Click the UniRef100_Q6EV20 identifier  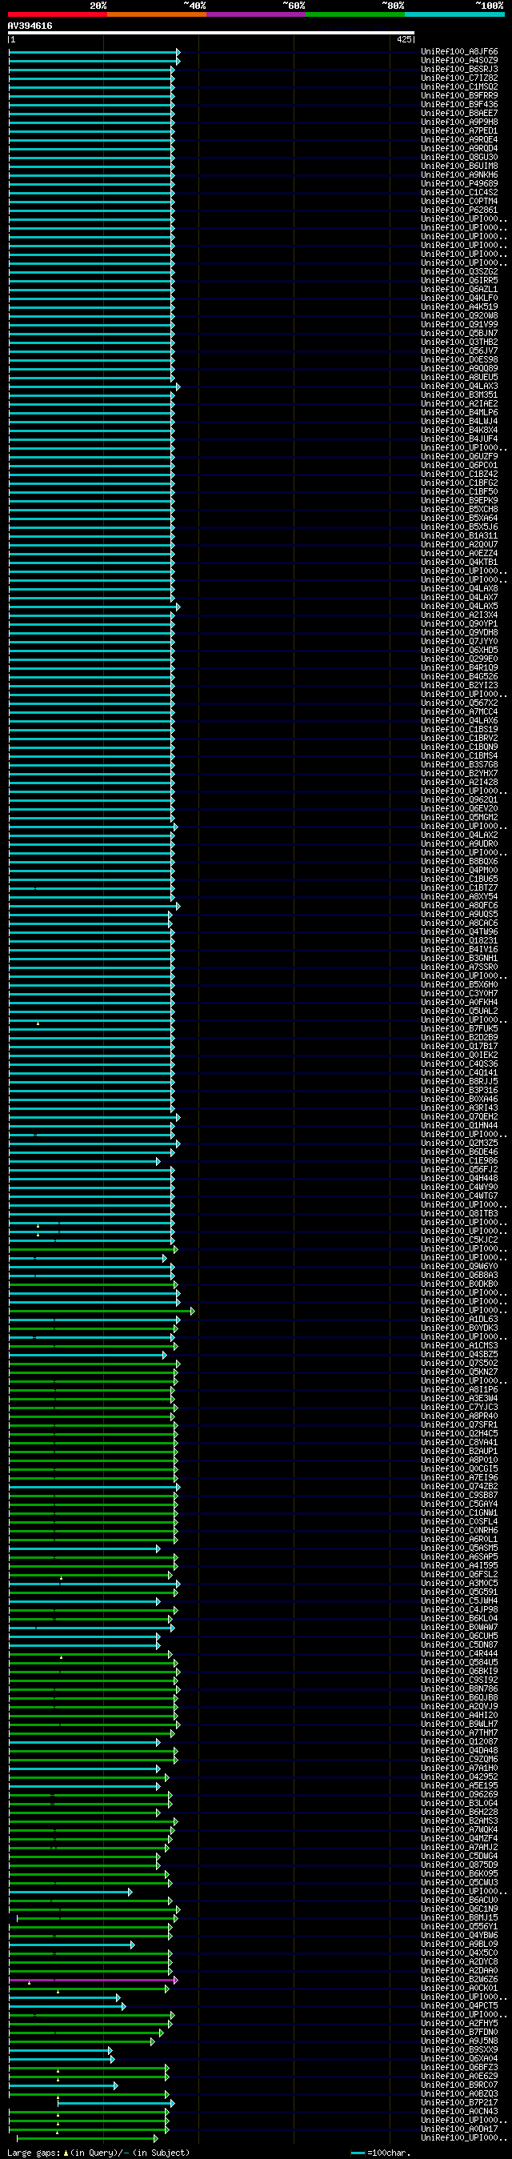[459, 809]
